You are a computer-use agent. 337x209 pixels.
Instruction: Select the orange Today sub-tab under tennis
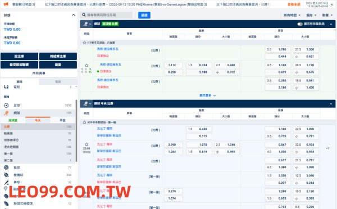tap(38, 120)
